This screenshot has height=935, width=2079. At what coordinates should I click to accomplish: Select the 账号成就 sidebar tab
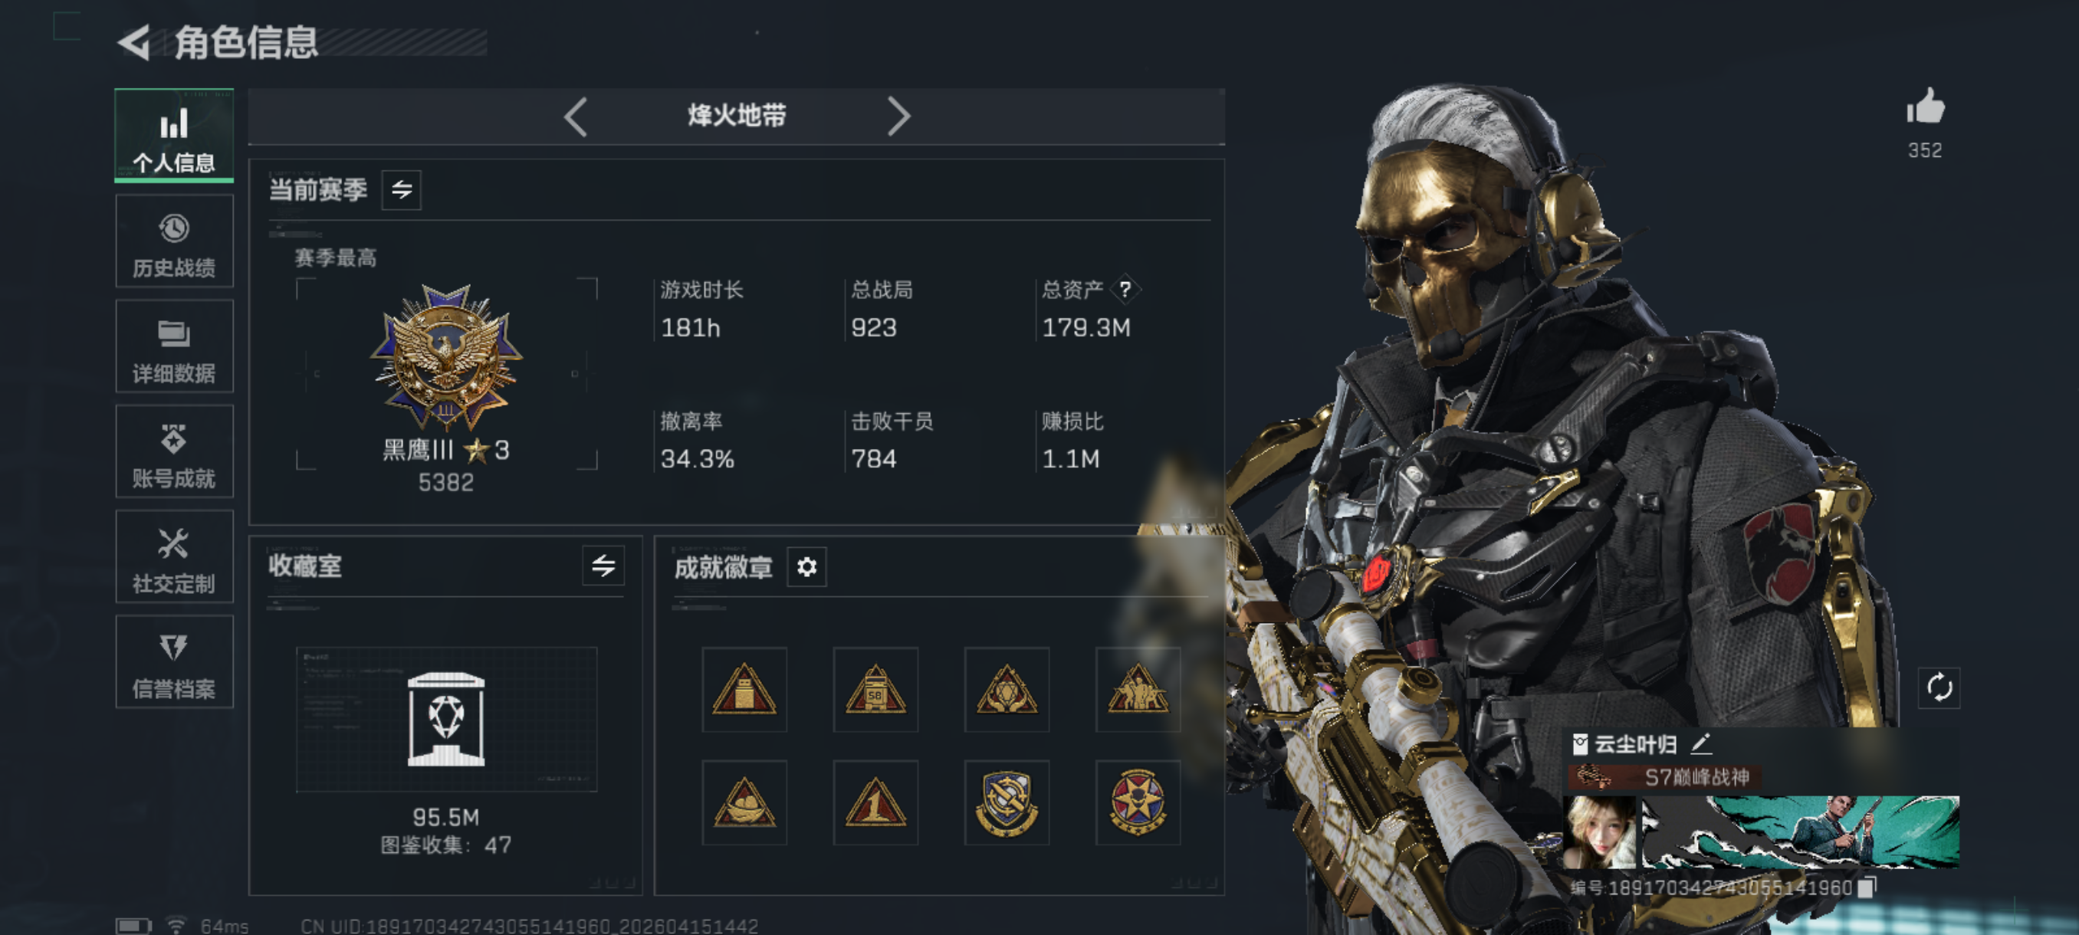point(174,451)
